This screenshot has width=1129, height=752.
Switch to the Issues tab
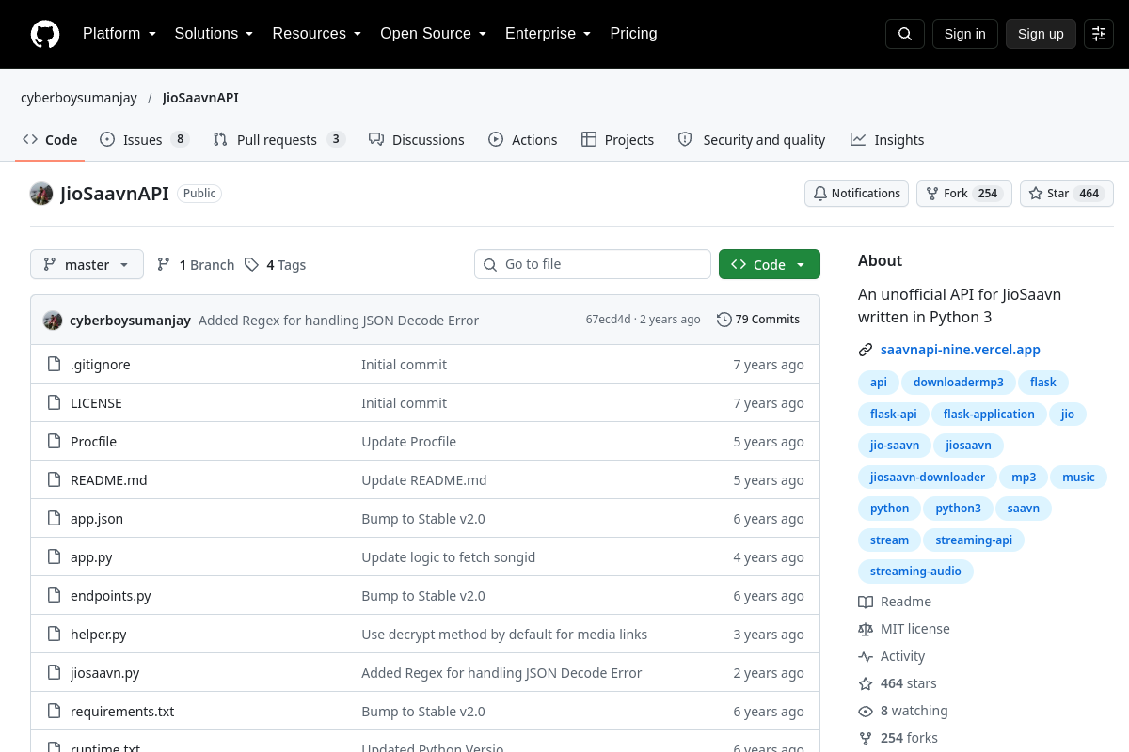click(x=144, y=139)
